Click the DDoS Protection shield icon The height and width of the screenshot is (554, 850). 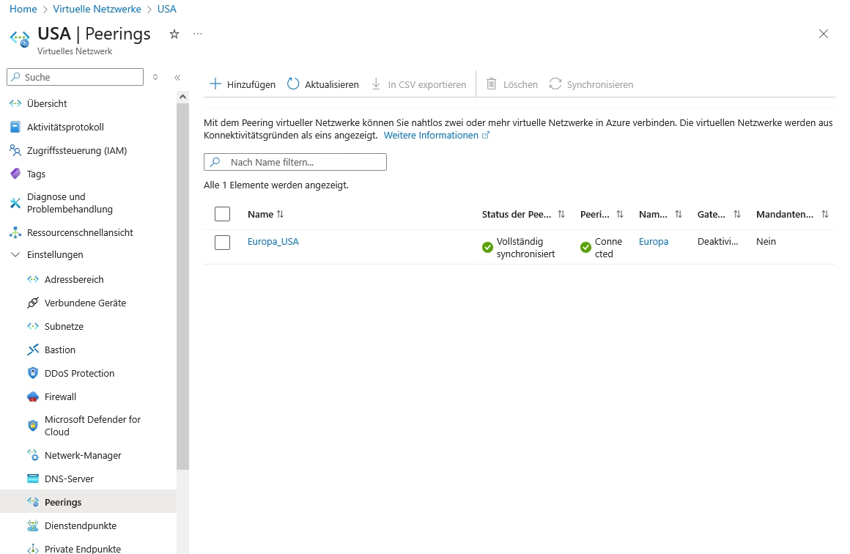click(32, 374)
